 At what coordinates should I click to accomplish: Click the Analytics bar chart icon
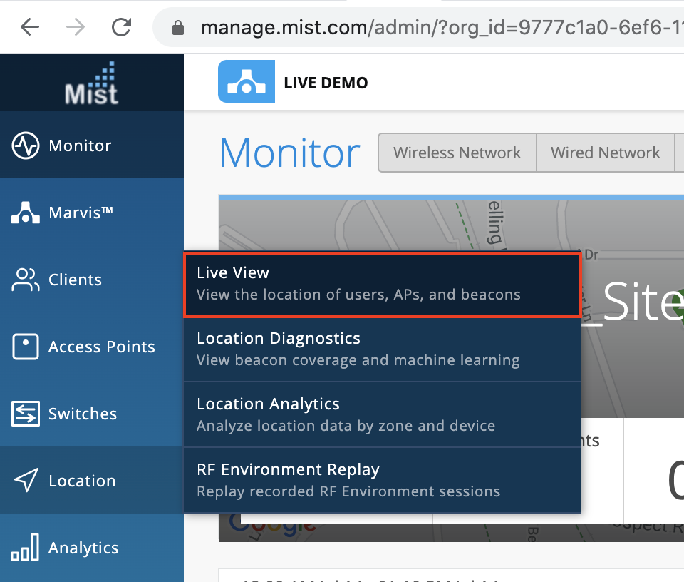26,548
